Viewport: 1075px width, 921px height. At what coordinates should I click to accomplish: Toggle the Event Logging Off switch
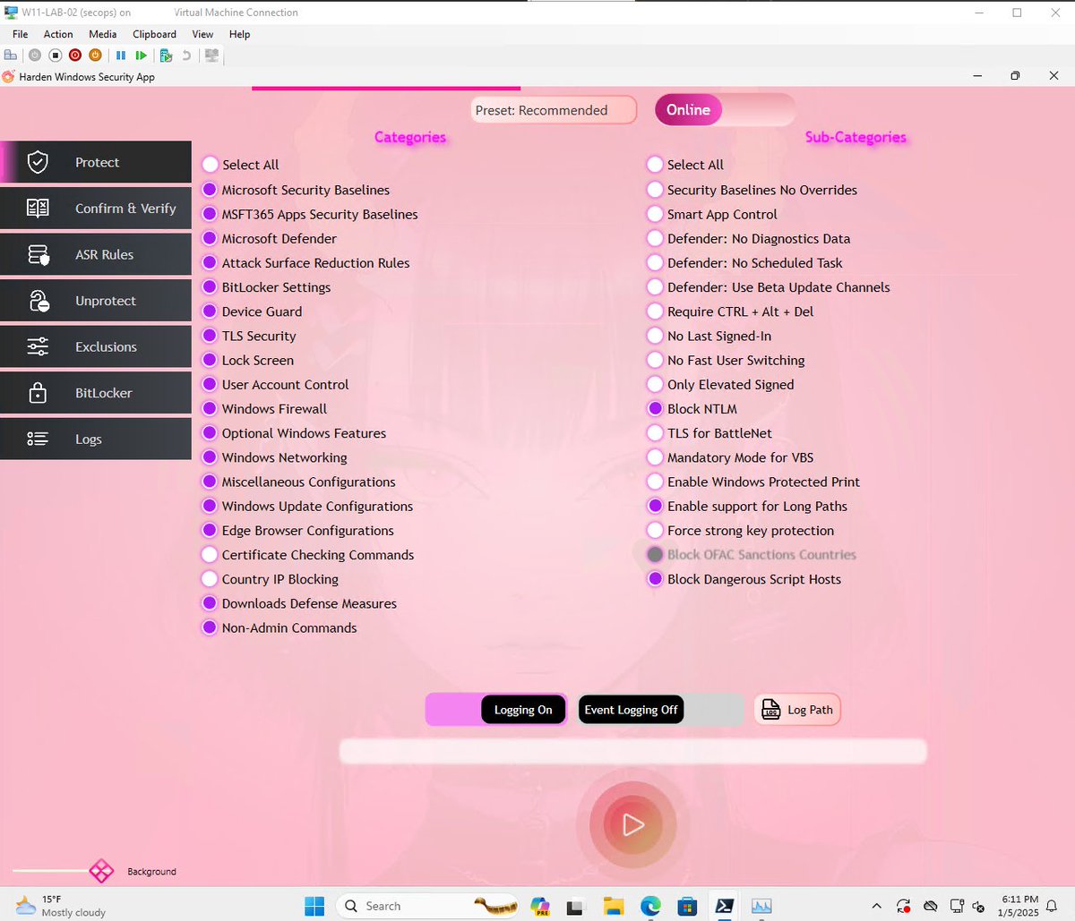660,710
